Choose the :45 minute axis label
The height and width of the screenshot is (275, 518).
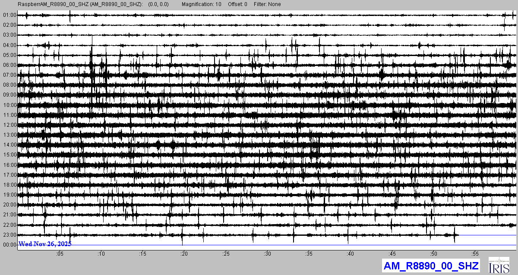click(392, 254)
